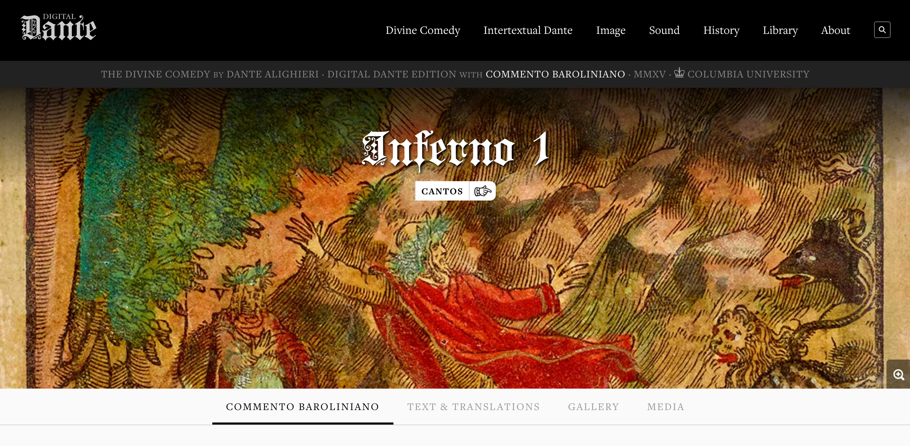
Task: Click the Columbia crown icon
Action: 679,72
